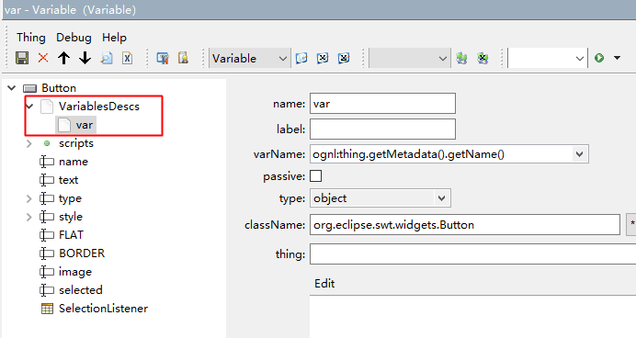Move node up with up arrow
636x338 pixels.
(63, 58)
